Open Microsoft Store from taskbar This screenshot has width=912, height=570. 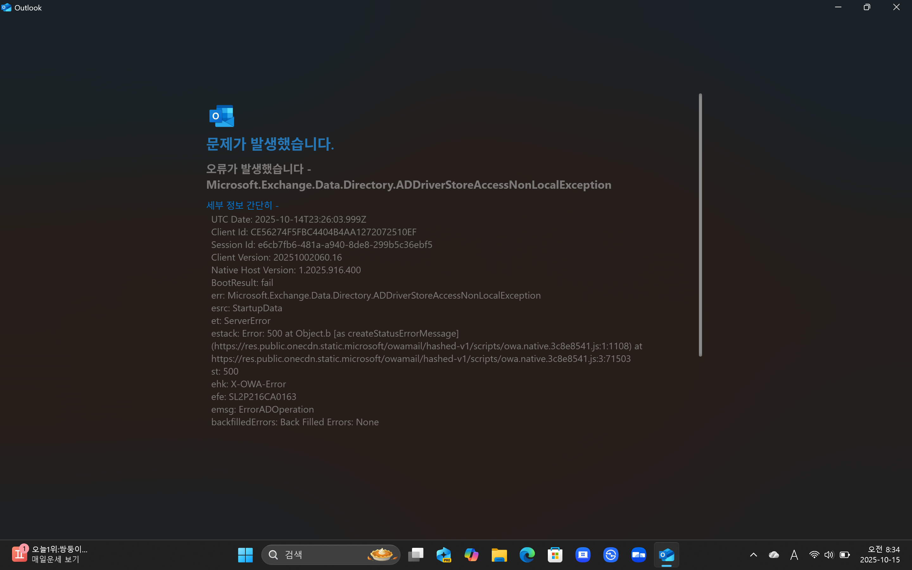[555, 554]
